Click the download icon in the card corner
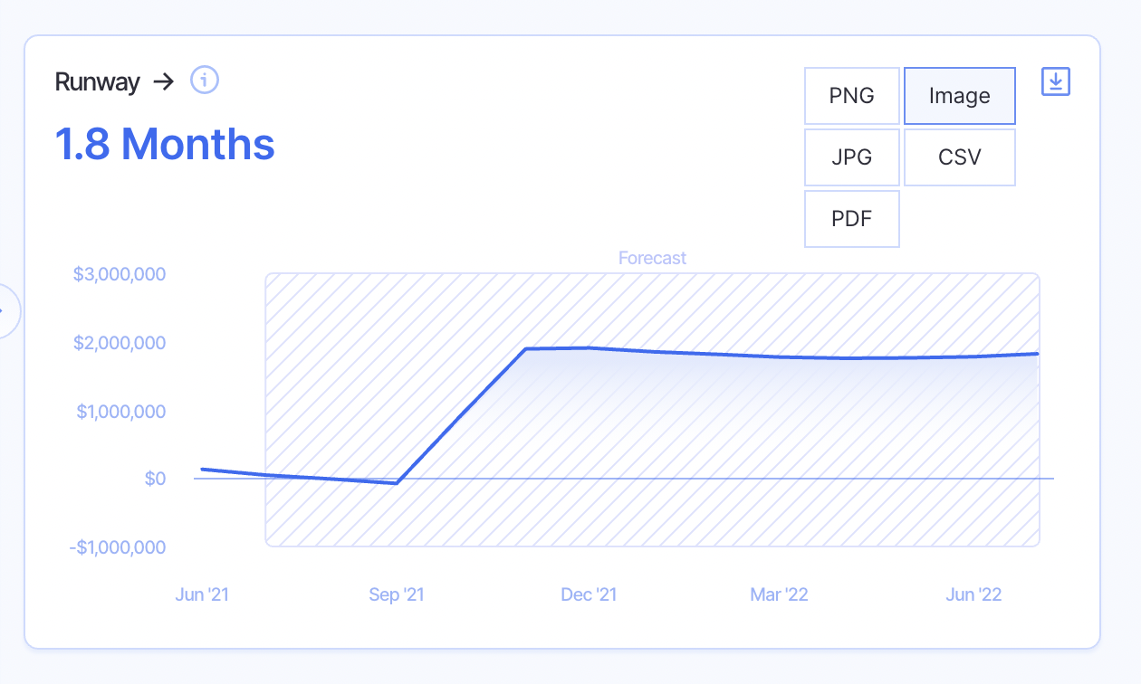 coord(1056,81)
